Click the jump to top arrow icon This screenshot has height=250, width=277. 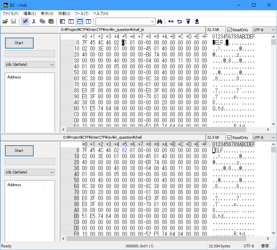pyautogui.click(x=188, y=22)
